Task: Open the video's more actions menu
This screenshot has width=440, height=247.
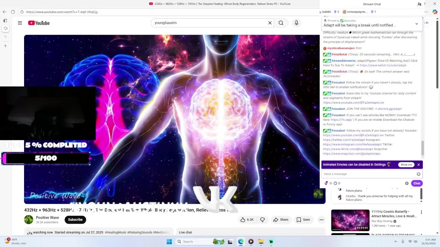Action: [321, 220]
